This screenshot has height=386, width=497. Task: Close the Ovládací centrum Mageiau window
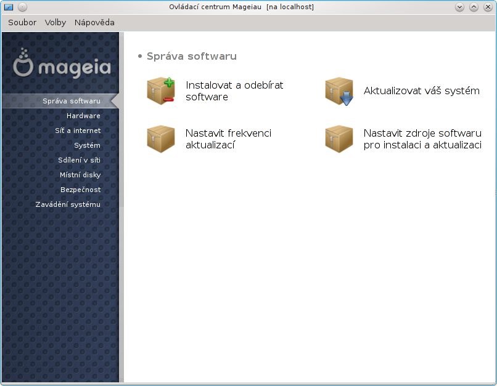click(488, 7)
